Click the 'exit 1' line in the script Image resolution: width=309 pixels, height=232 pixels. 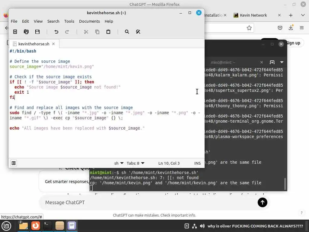[x=22, y=92]
